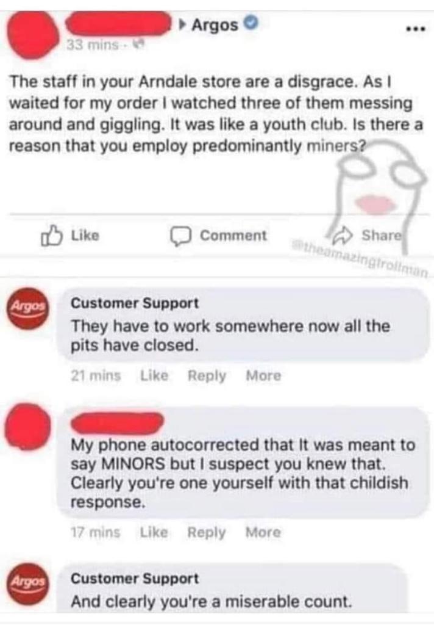This screenshot has height=625, width=434.
Task: Reply to the 'MINORS' autocorrect comment
Action: (206, 532)
